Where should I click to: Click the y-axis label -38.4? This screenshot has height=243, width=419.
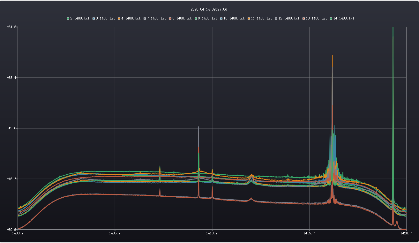(11, 78)
